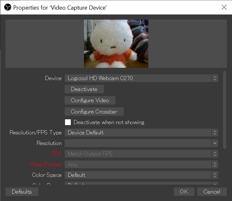Click the webcam preview image
The image size is (232, 201).
point(116,44)
